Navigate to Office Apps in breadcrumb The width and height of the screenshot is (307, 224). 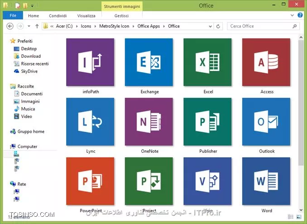coord(149,26)
